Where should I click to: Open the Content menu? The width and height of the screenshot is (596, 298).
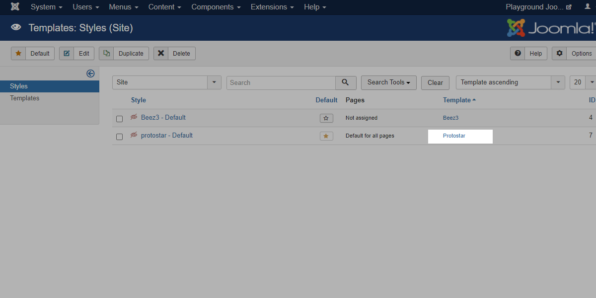tap(165, 7)
